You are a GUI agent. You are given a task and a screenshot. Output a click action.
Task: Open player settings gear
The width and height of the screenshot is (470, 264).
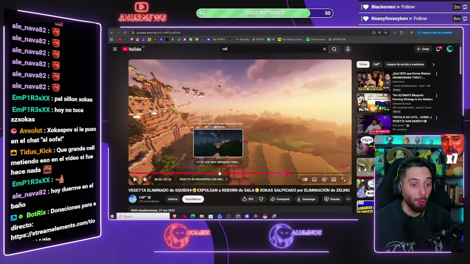point(324,179)
